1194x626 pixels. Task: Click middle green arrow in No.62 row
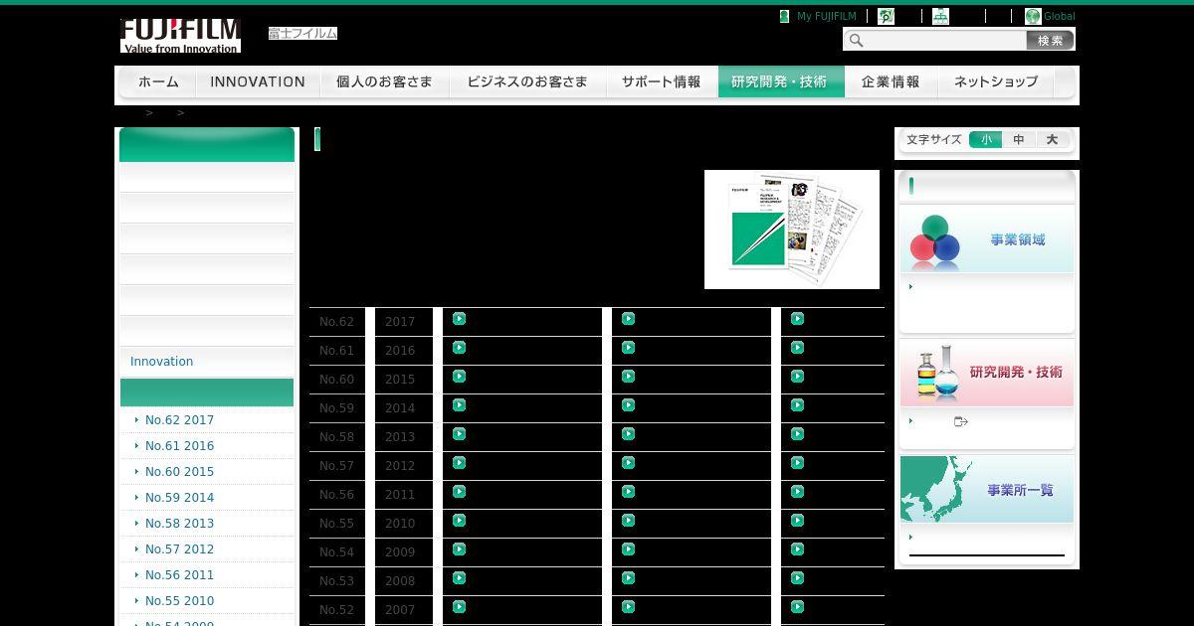coord(628,319)
